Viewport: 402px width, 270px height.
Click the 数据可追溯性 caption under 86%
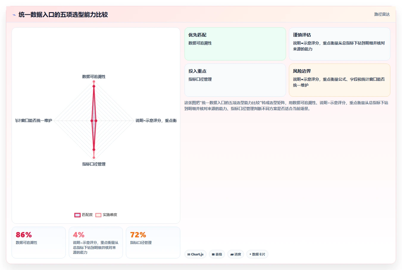click(x=26, y=243)
